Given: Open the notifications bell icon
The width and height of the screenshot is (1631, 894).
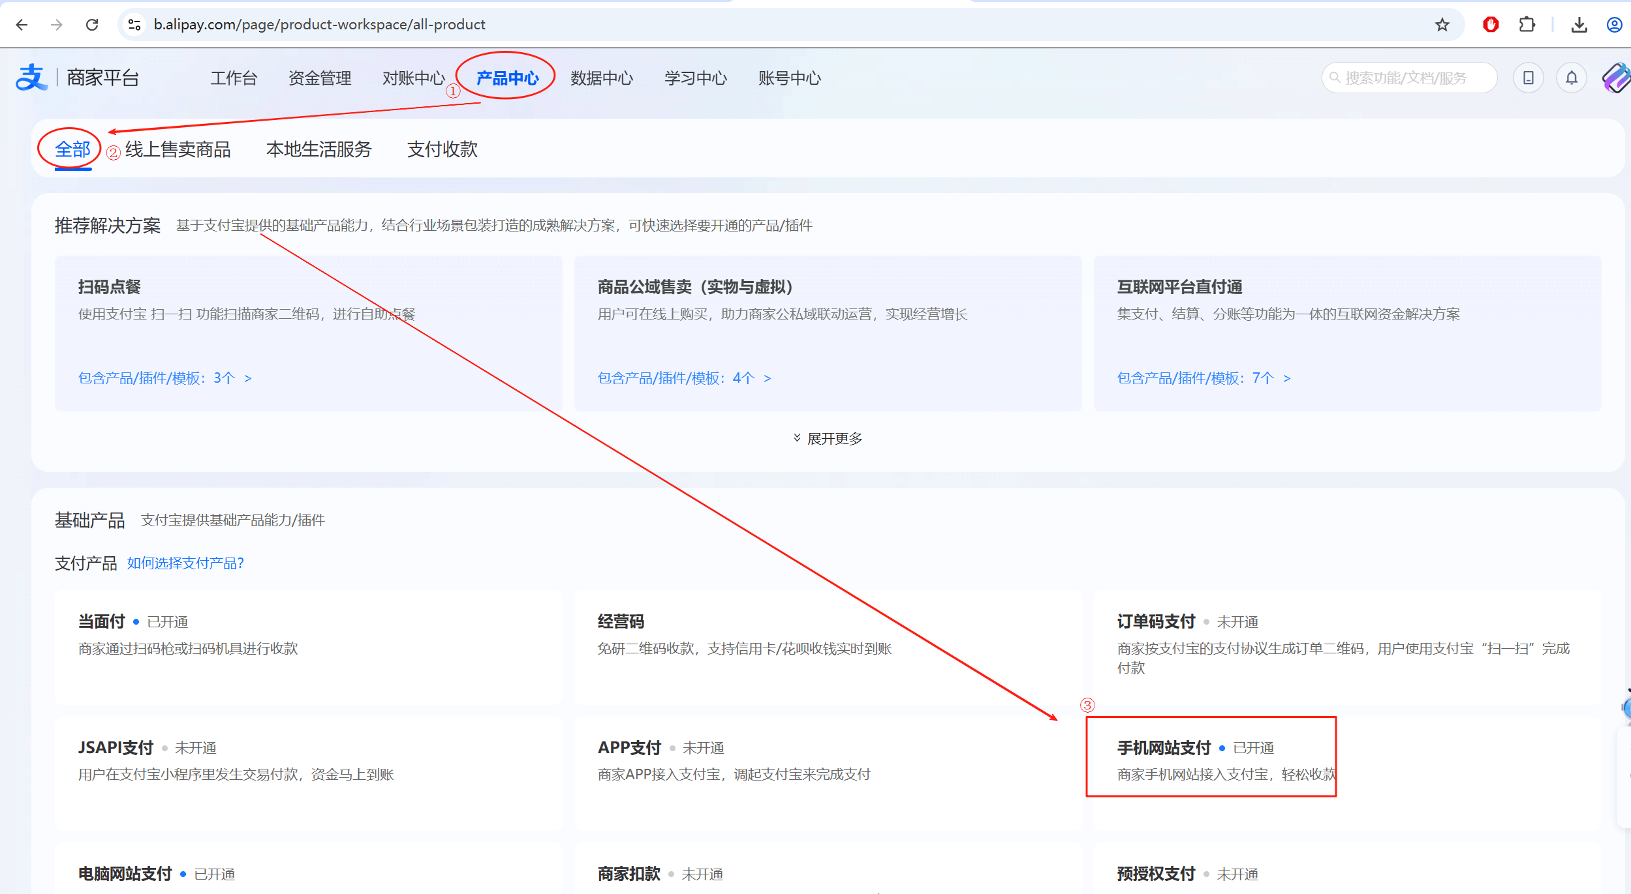Looking at the screenshot, I should click(1571, 77).
